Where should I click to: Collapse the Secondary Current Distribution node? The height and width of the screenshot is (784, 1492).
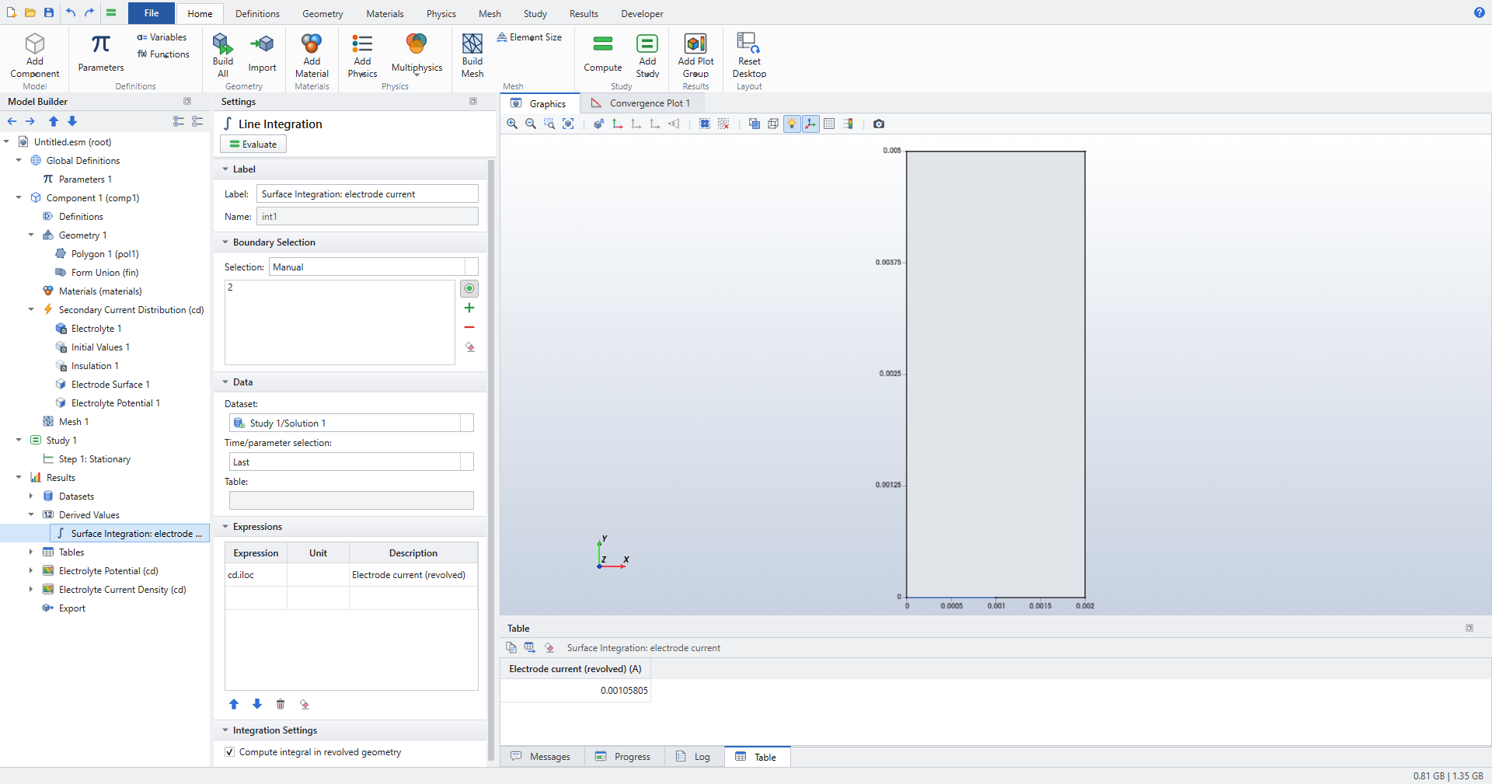31,309
